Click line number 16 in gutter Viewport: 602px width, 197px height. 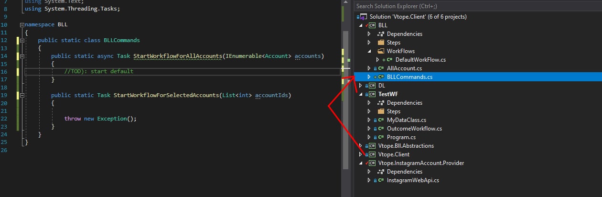coord(4,72)
